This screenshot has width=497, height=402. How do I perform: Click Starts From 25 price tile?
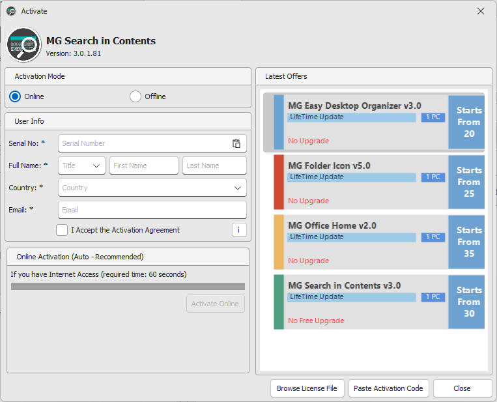click(x=466, y=182)
